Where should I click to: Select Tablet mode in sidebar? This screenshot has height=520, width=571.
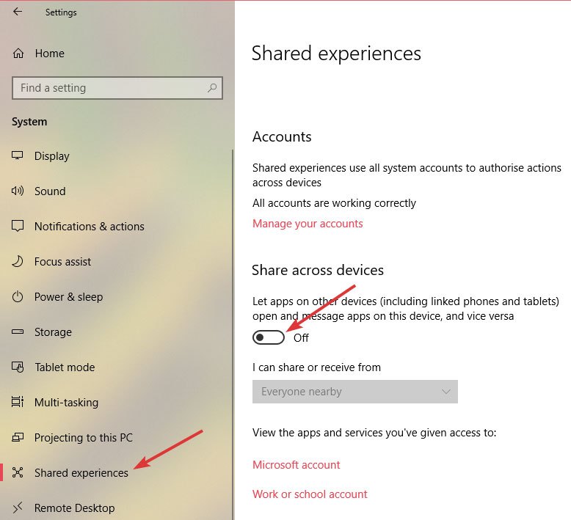tap(65, 367)
